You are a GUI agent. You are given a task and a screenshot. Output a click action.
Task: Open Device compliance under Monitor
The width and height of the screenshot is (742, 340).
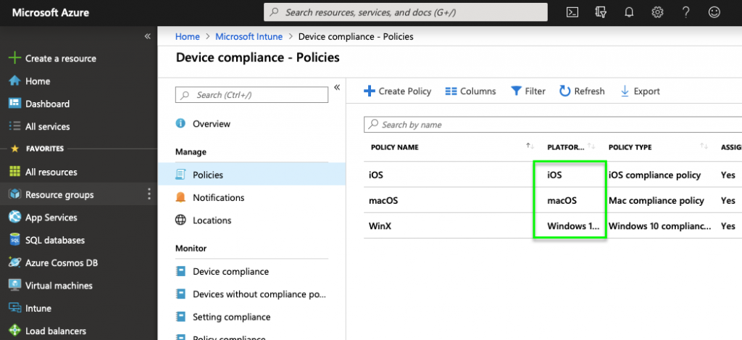tap(230, 272)
